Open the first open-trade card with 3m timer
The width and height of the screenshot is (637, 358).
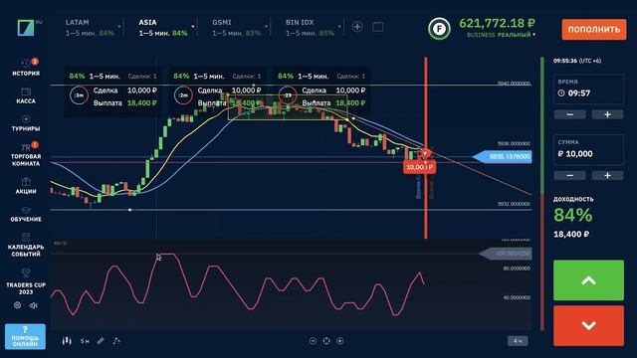pos(112,91)
